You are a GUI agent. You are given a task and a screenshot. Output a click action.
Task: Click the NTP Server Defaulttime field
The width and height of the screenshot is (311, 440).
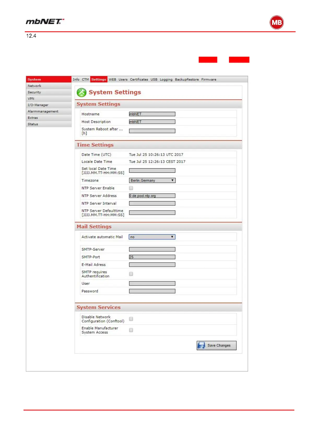(152, 213)
